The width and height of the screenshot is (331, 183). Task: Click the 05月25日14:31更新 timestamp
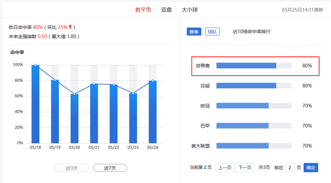tap(302, 10)
